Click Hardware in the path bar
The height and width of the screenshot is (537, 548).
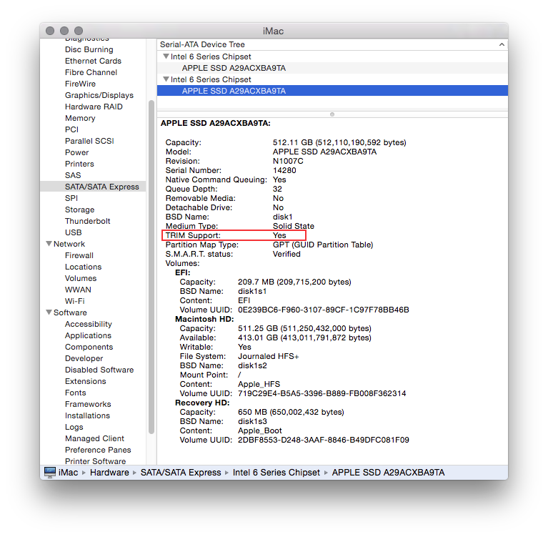pyautogui.click(x=109, y=473)
